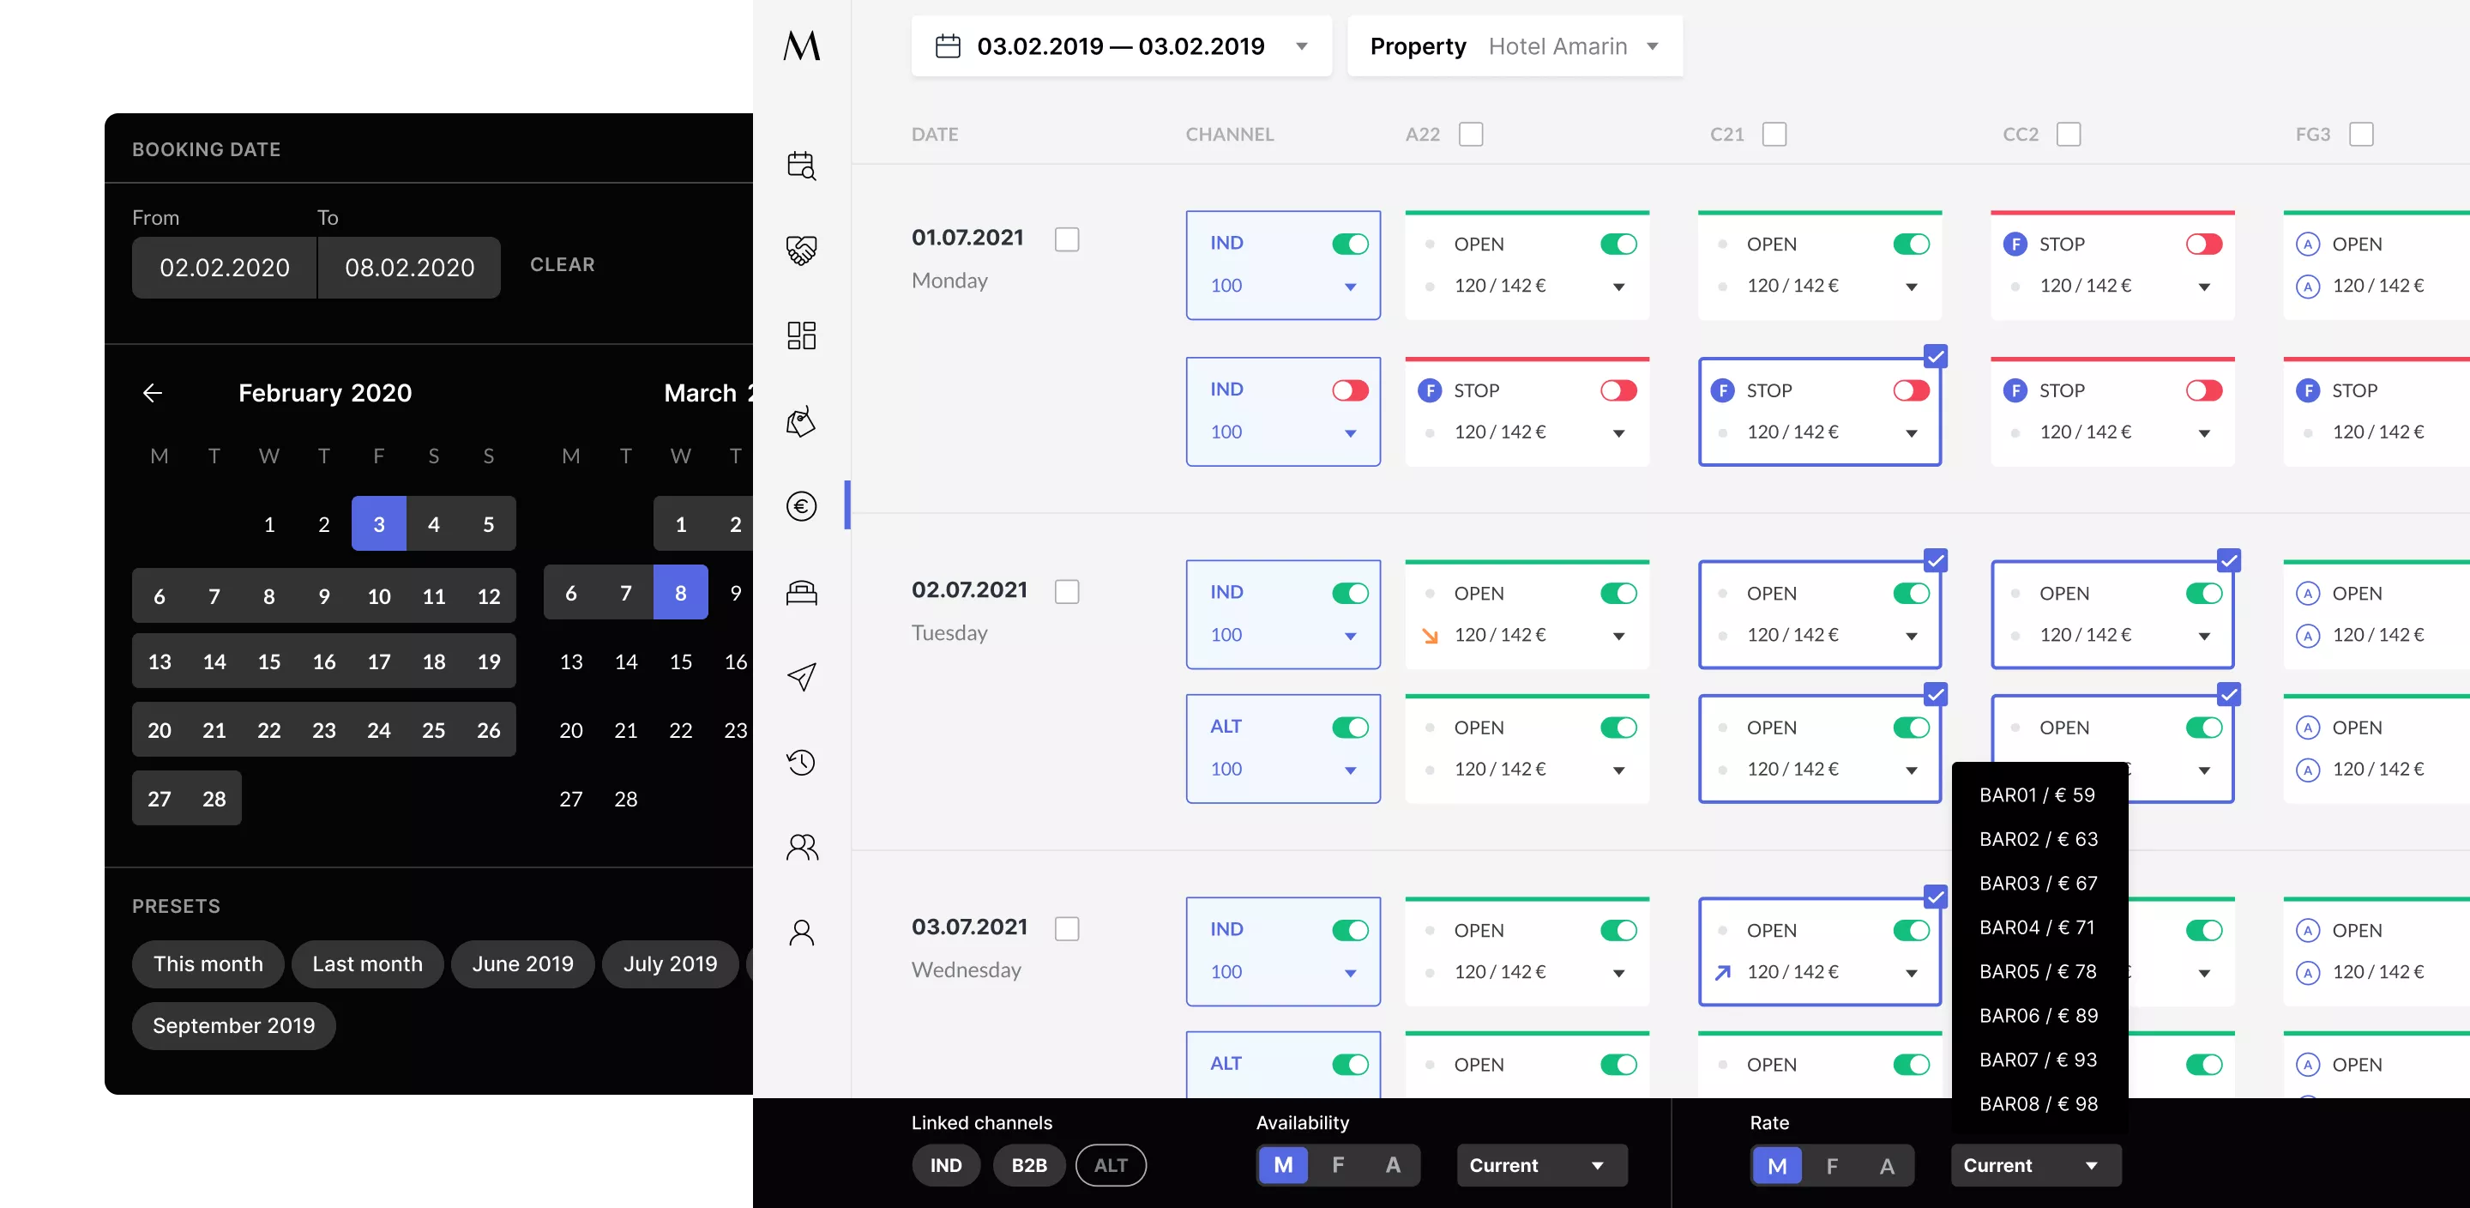Click the From date field 02.02.2020
Viewport: 2470px width, 1208px height.
pos(225,268)
